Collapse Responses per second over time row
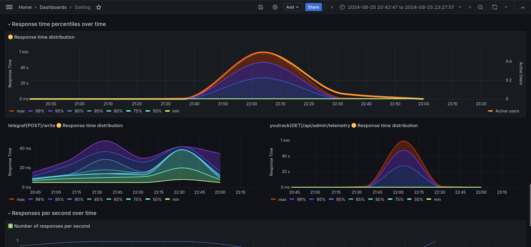 pos(54,213)
